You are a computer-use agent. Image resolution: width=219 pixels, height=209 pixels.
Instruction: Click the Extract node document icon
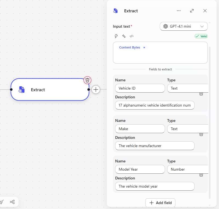point(22,90)
